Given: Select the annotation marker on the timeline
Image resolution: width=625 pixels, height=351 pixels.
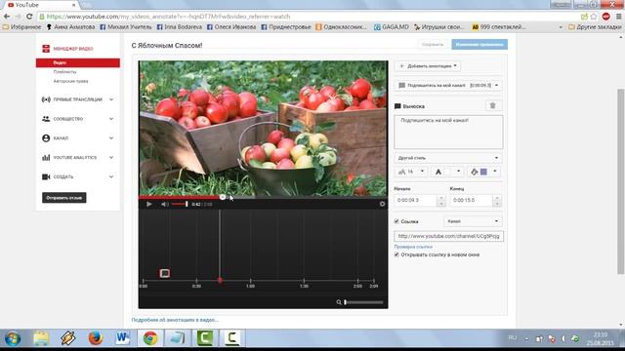Looking at the screenshot, I should [x=165, y=273].
